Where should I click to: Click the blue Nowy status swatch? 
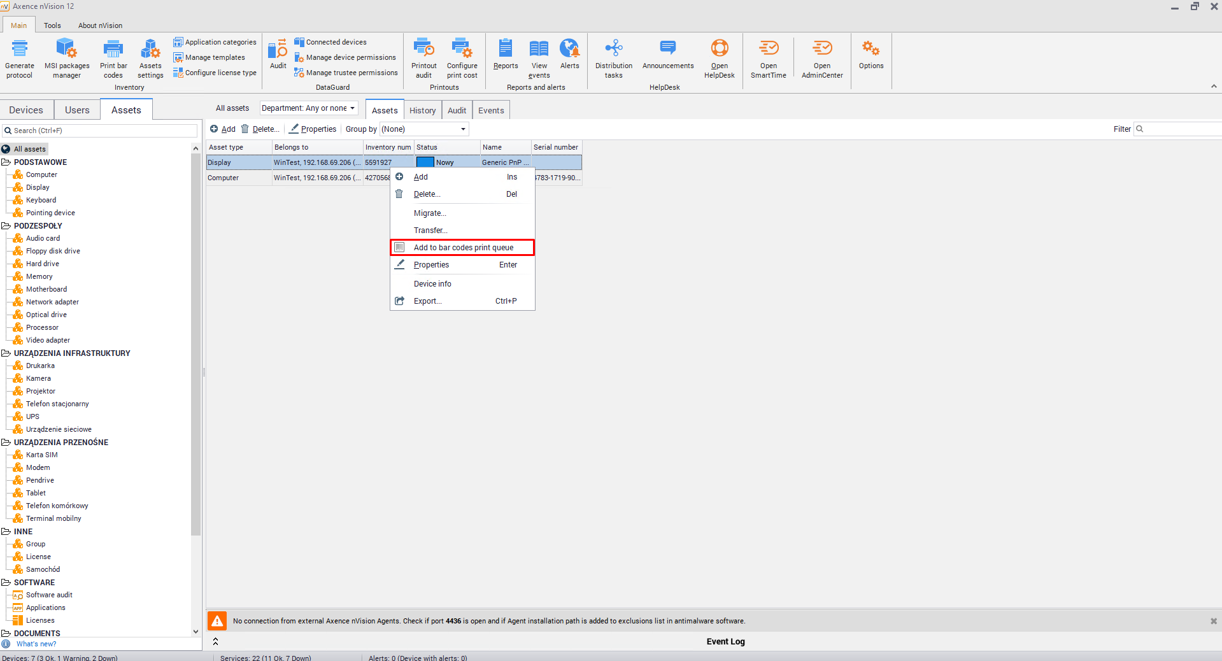(x=425, y=162)
